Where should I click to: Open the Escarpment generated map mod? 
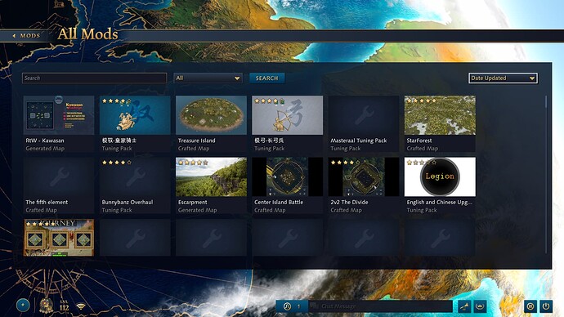[211, 185]
